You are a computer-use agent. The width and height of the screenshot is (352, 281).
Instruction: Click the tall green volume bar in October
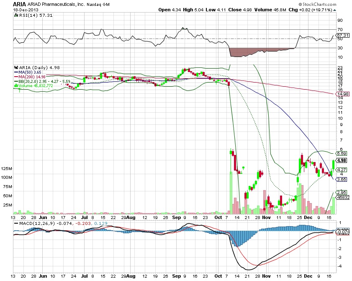231,193
